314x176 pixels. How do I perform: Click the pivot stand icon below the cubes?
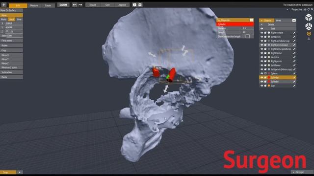pyautogui.click(x=309, y=39)
